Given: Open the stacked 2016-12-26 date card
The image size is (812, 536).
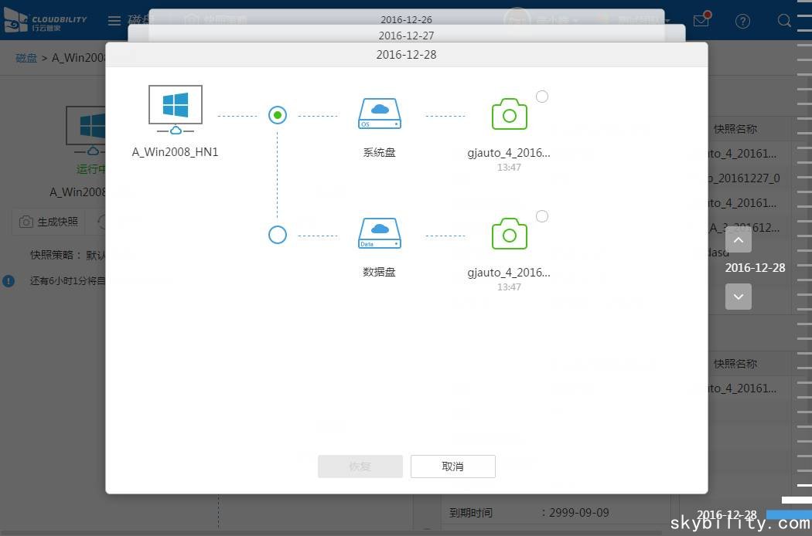Looking at the screenshot, I should click(407, 19).
